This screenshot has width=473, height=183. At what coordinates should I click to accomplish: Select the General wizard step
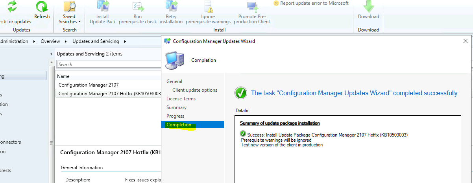pyautogui.click(x=174, y=81)
